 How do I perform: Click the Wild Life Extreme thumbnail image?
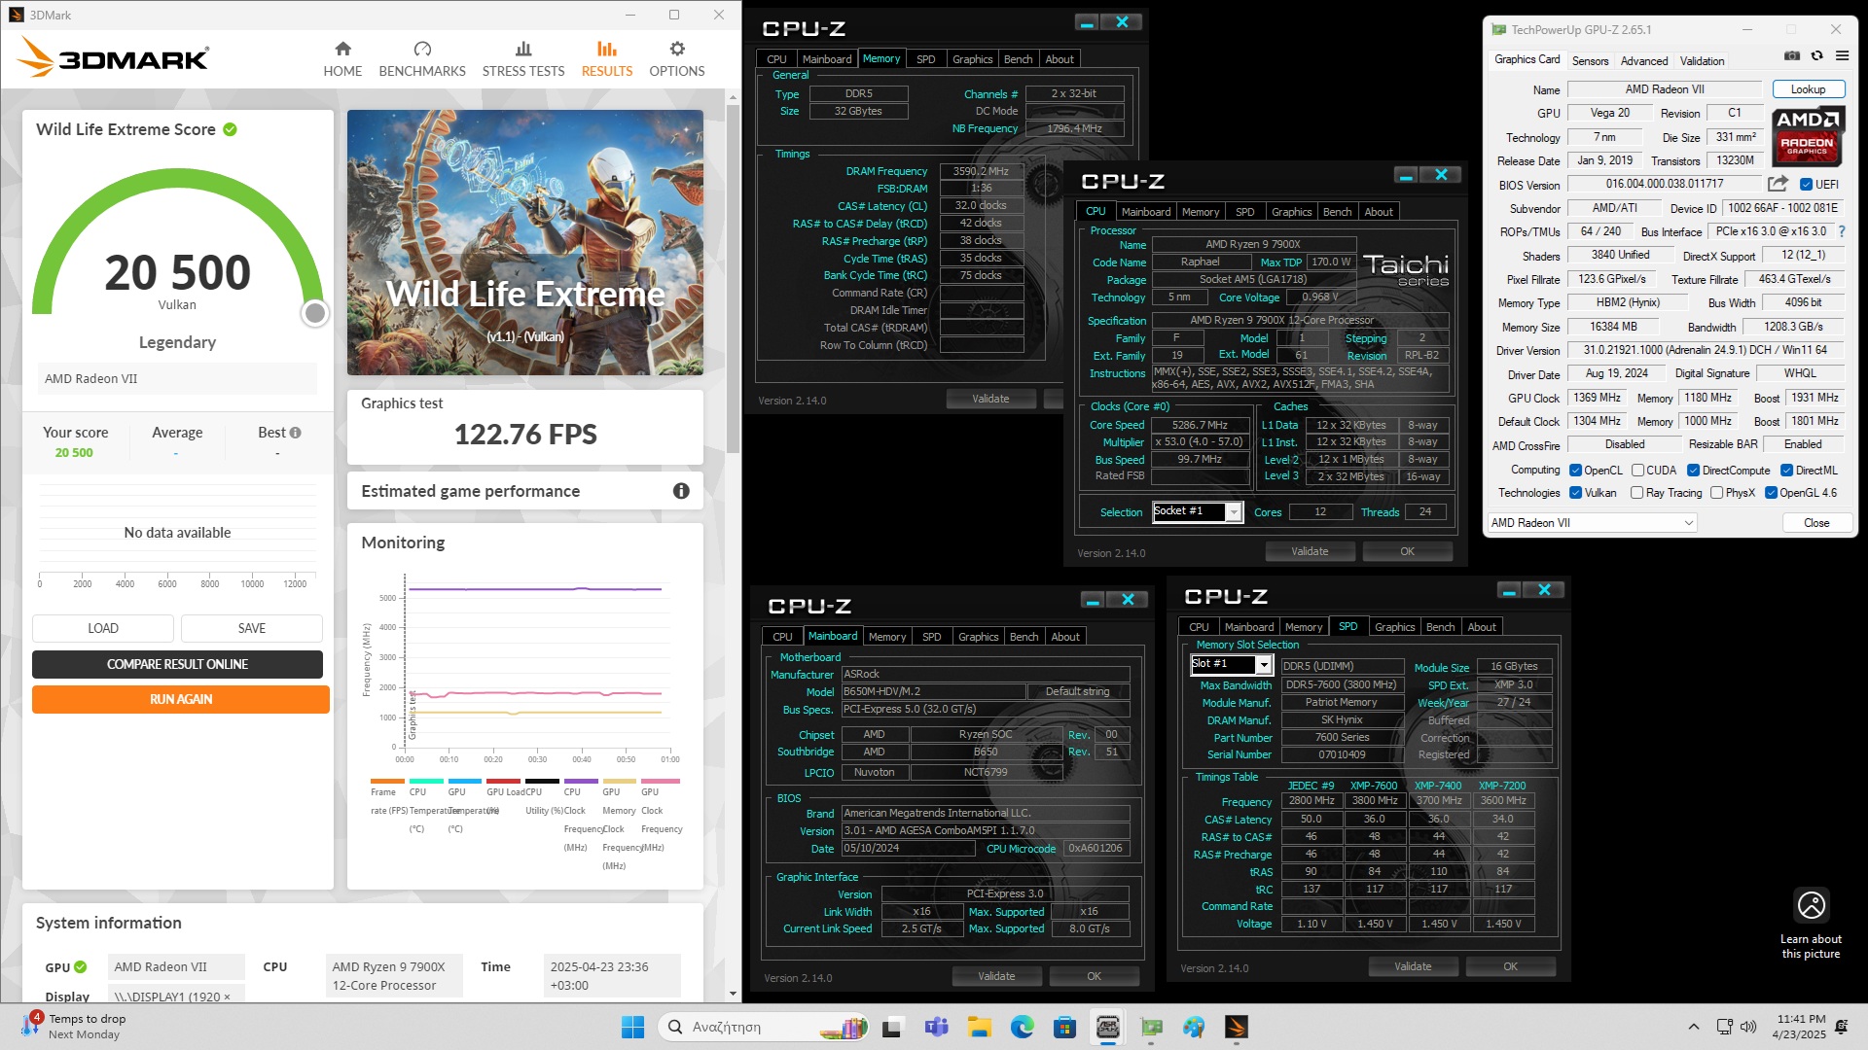[525, 242]
